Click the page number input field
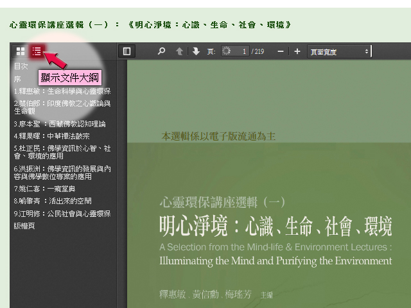Image resolution: width=411 pixels, height=308 pixels. (x=240, y=51)
